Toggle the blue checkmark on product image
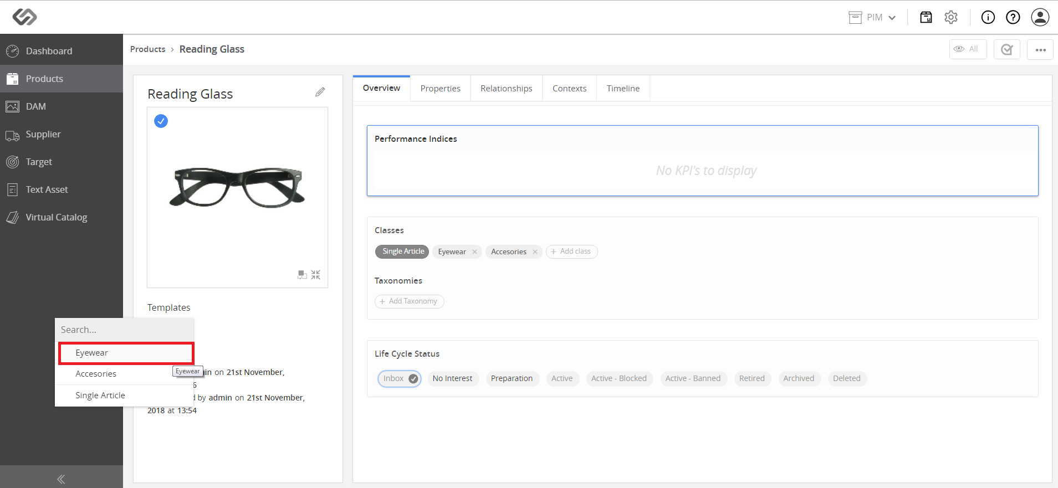 tap(161, 121)
